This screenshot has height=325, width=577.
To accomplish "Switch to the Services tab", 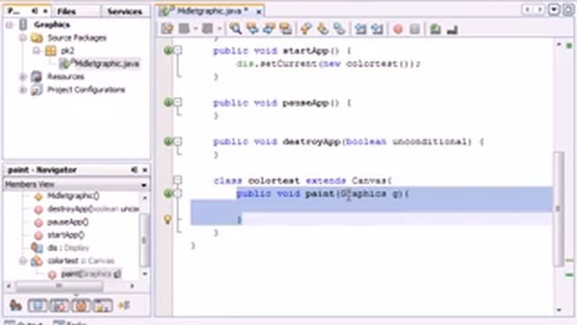I will (124, 12).
